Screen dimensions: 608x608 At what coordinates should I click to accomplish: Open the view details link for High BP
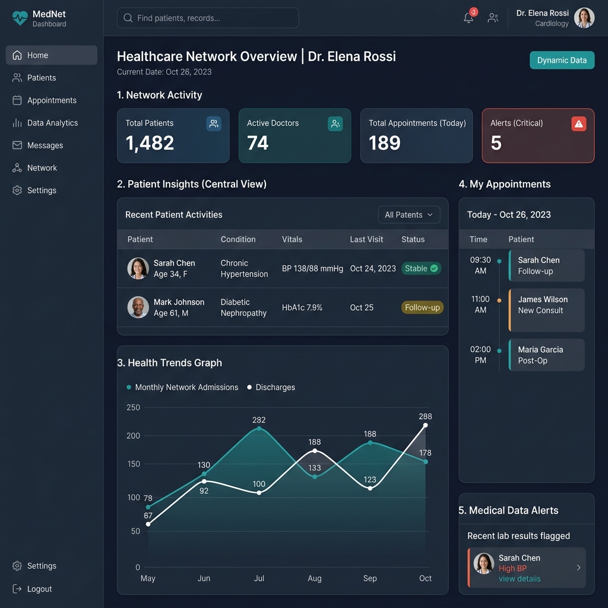[x=519, y=578]
